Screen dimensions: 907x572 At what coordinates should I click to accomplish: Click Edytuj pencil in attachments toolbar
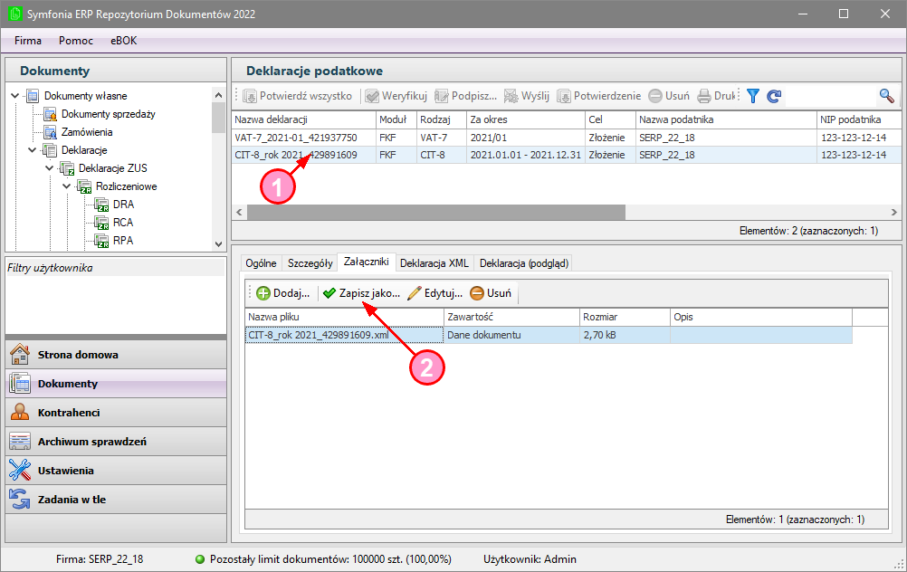[434, 293]
